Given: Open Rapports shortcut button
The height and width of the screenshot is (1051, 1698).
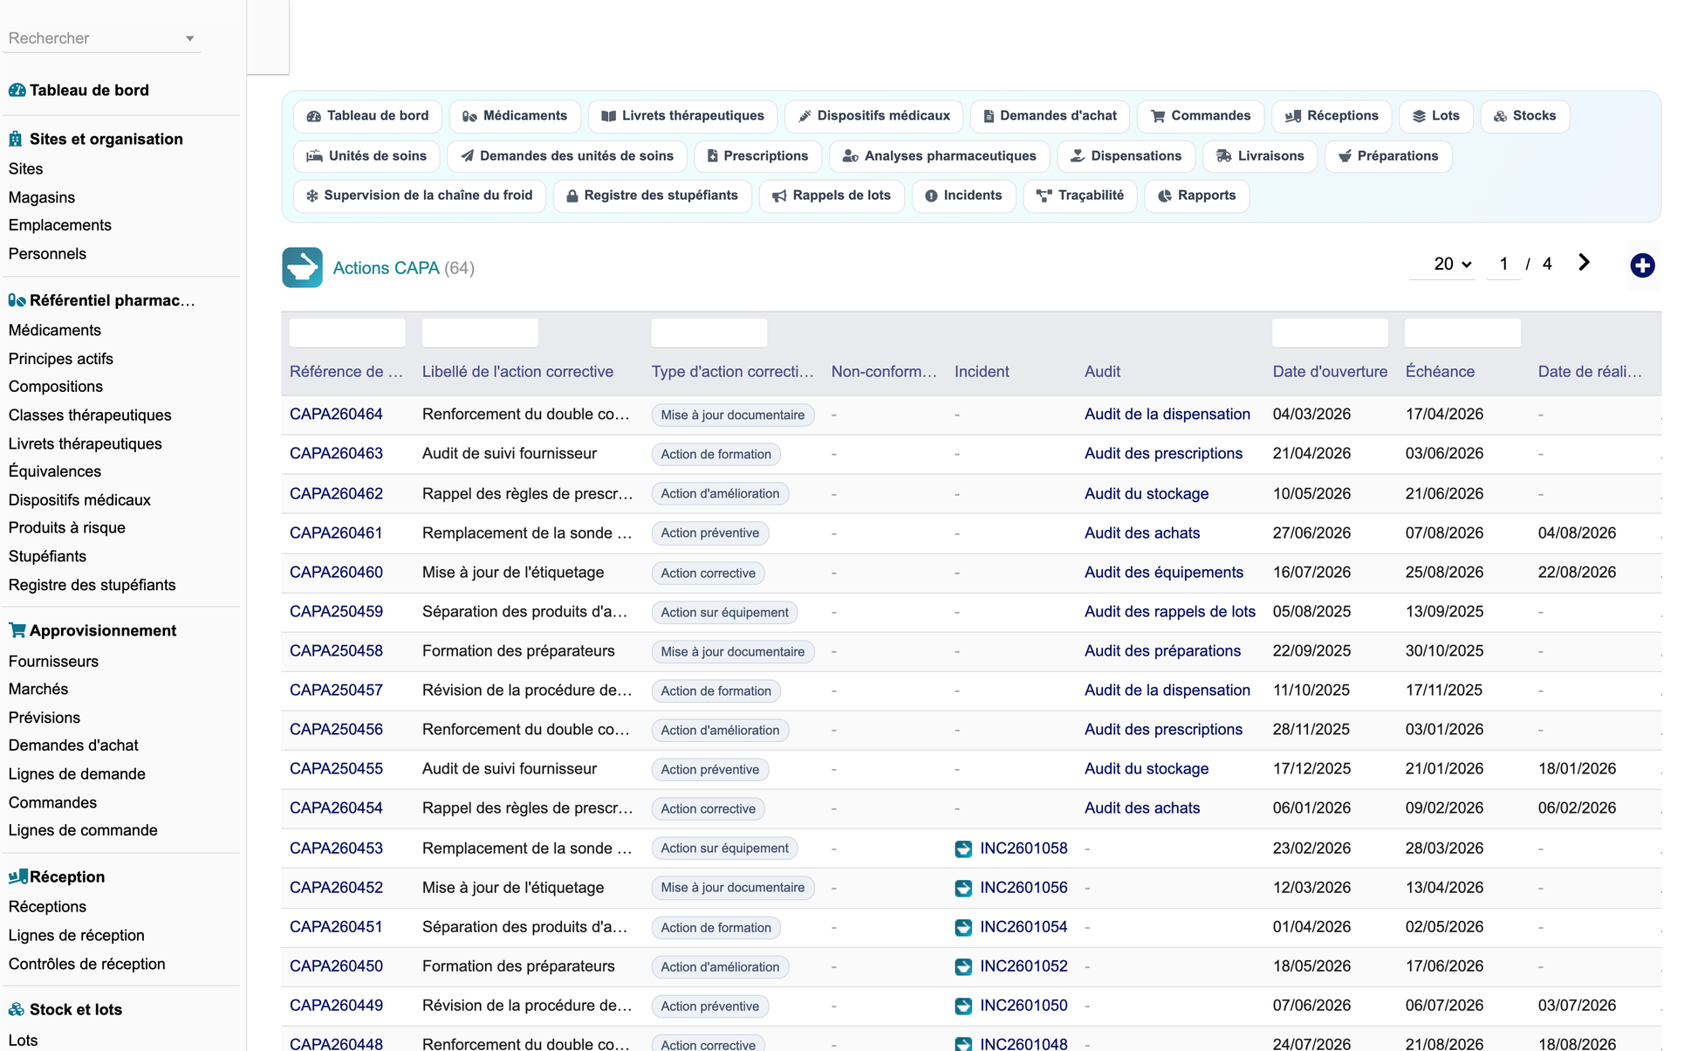Looking at the screenshot, I should pyautogui.click(x=1196, y=196).
